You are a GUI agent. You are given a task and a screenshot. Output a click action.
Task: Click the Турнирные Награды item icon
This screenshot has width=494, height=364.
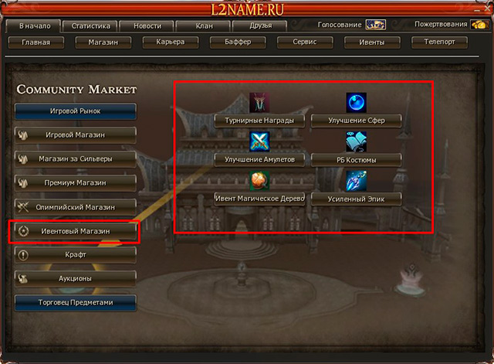pos(259,103)
